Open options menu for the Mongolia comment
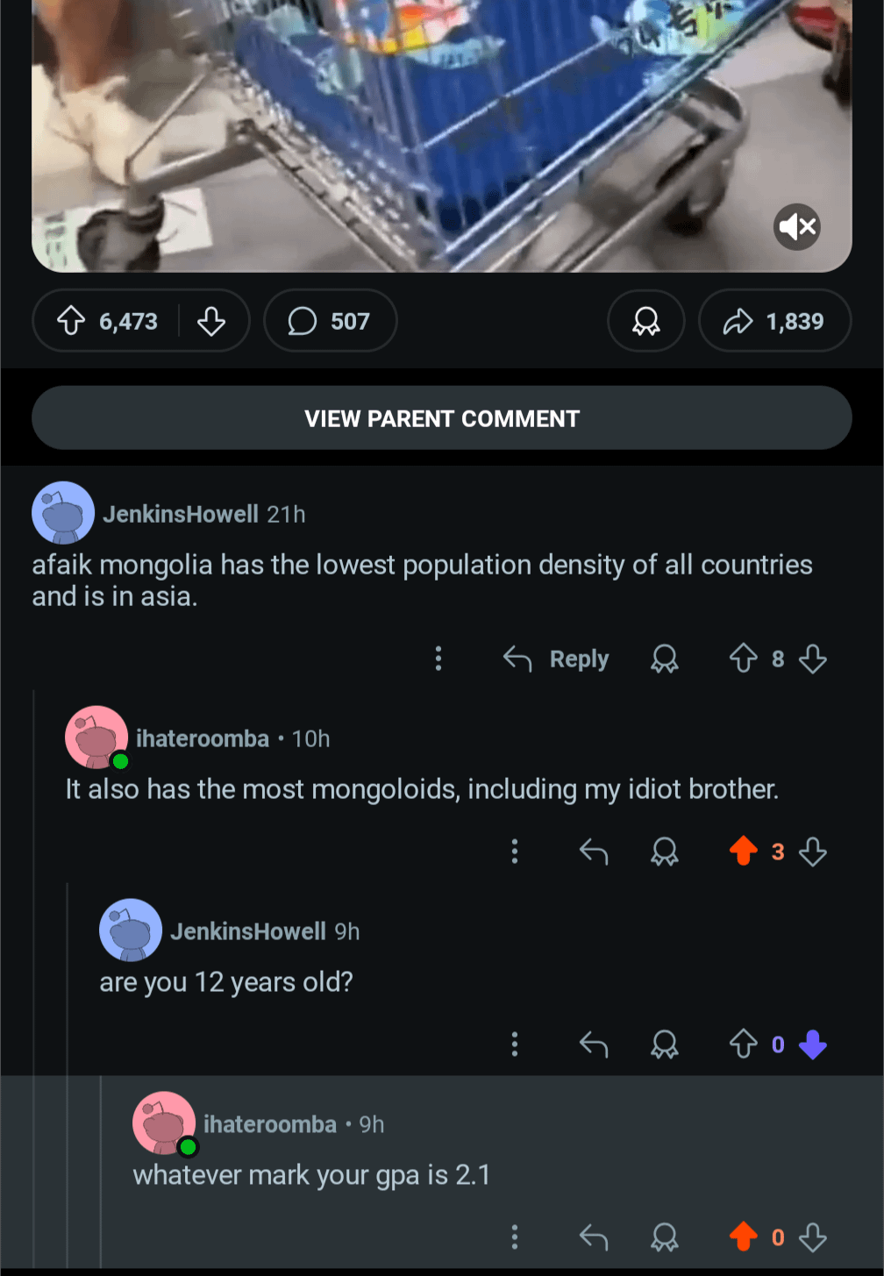The width and height of the screenshot is (884, 1276). point(438,659)
